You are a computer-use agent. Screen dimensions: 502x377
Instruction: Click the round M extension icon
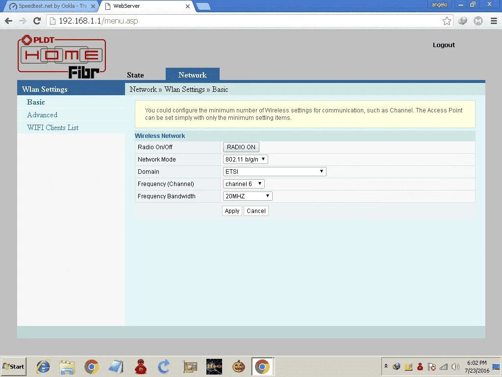[478, 21]
